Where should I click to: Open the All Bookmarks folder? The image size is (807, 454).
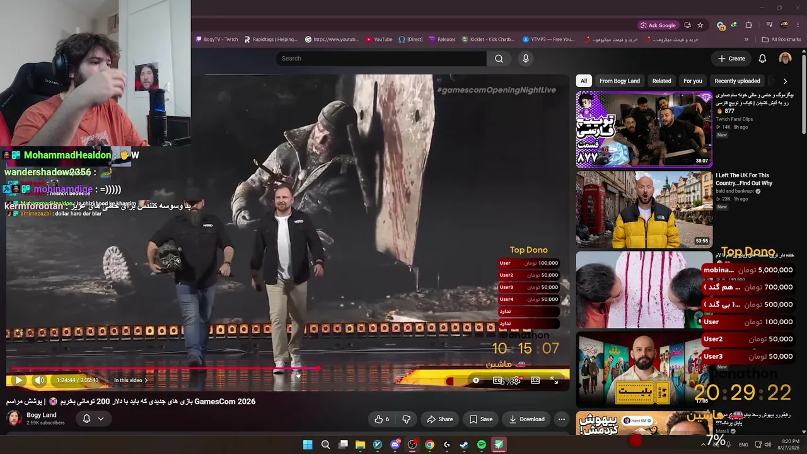781,39
